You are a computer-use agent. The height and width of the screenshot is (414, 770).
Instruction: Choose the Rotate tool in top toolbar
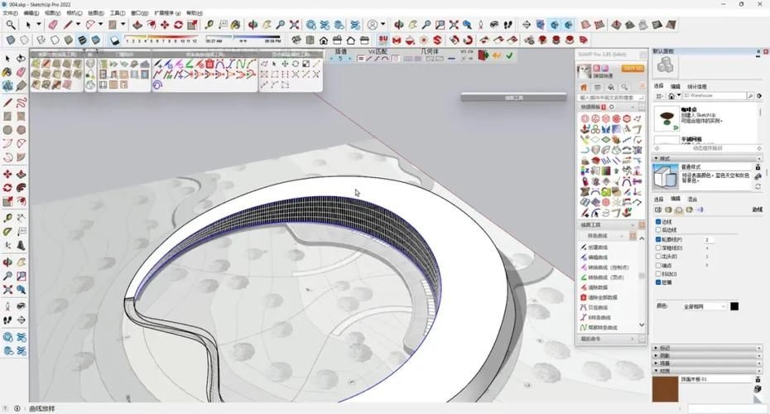coord(177,25)
